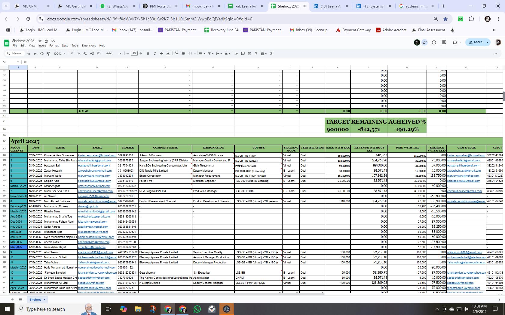Screen dimensions: 505x315
Task: Click the Insert chart icon
Action: 249,54
